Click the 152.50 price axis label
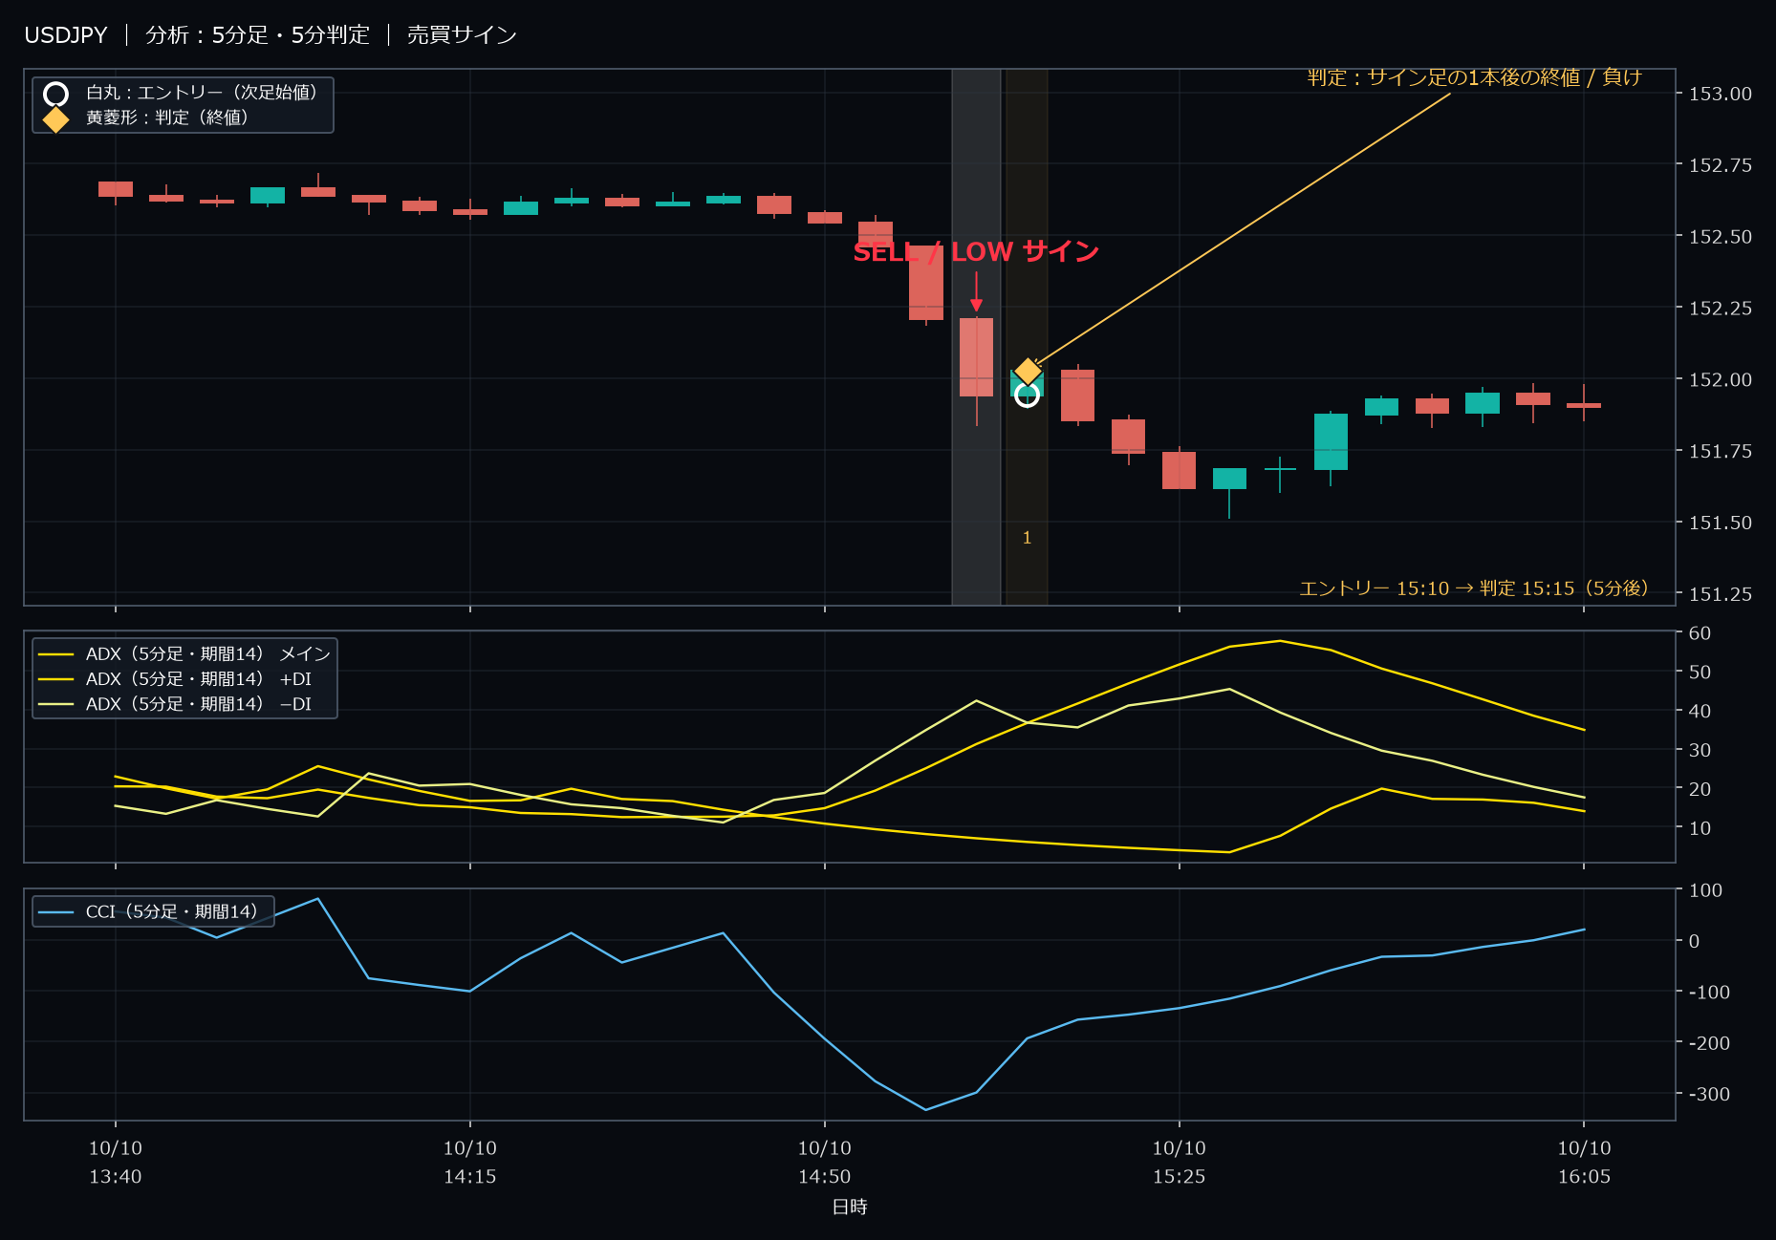1776x1240 pixels. click(x=1721, y=237)
